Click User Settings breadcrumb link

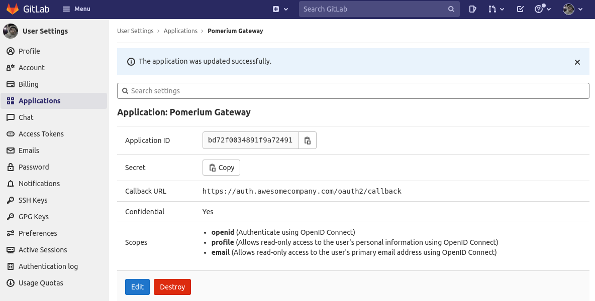135,31
